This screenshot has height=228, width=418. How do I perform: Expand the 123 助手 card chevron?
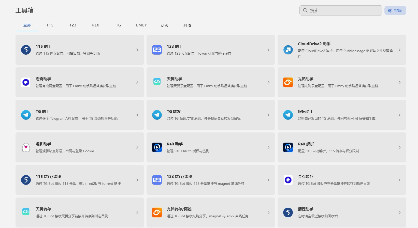268,50
